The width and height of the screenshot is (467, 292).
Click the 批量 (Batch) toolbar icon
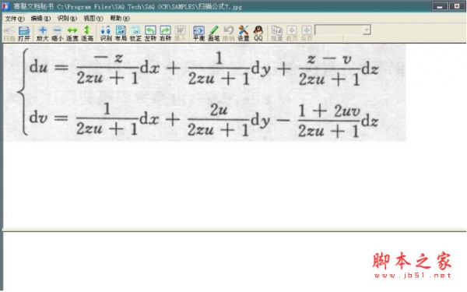click(276, 33)
